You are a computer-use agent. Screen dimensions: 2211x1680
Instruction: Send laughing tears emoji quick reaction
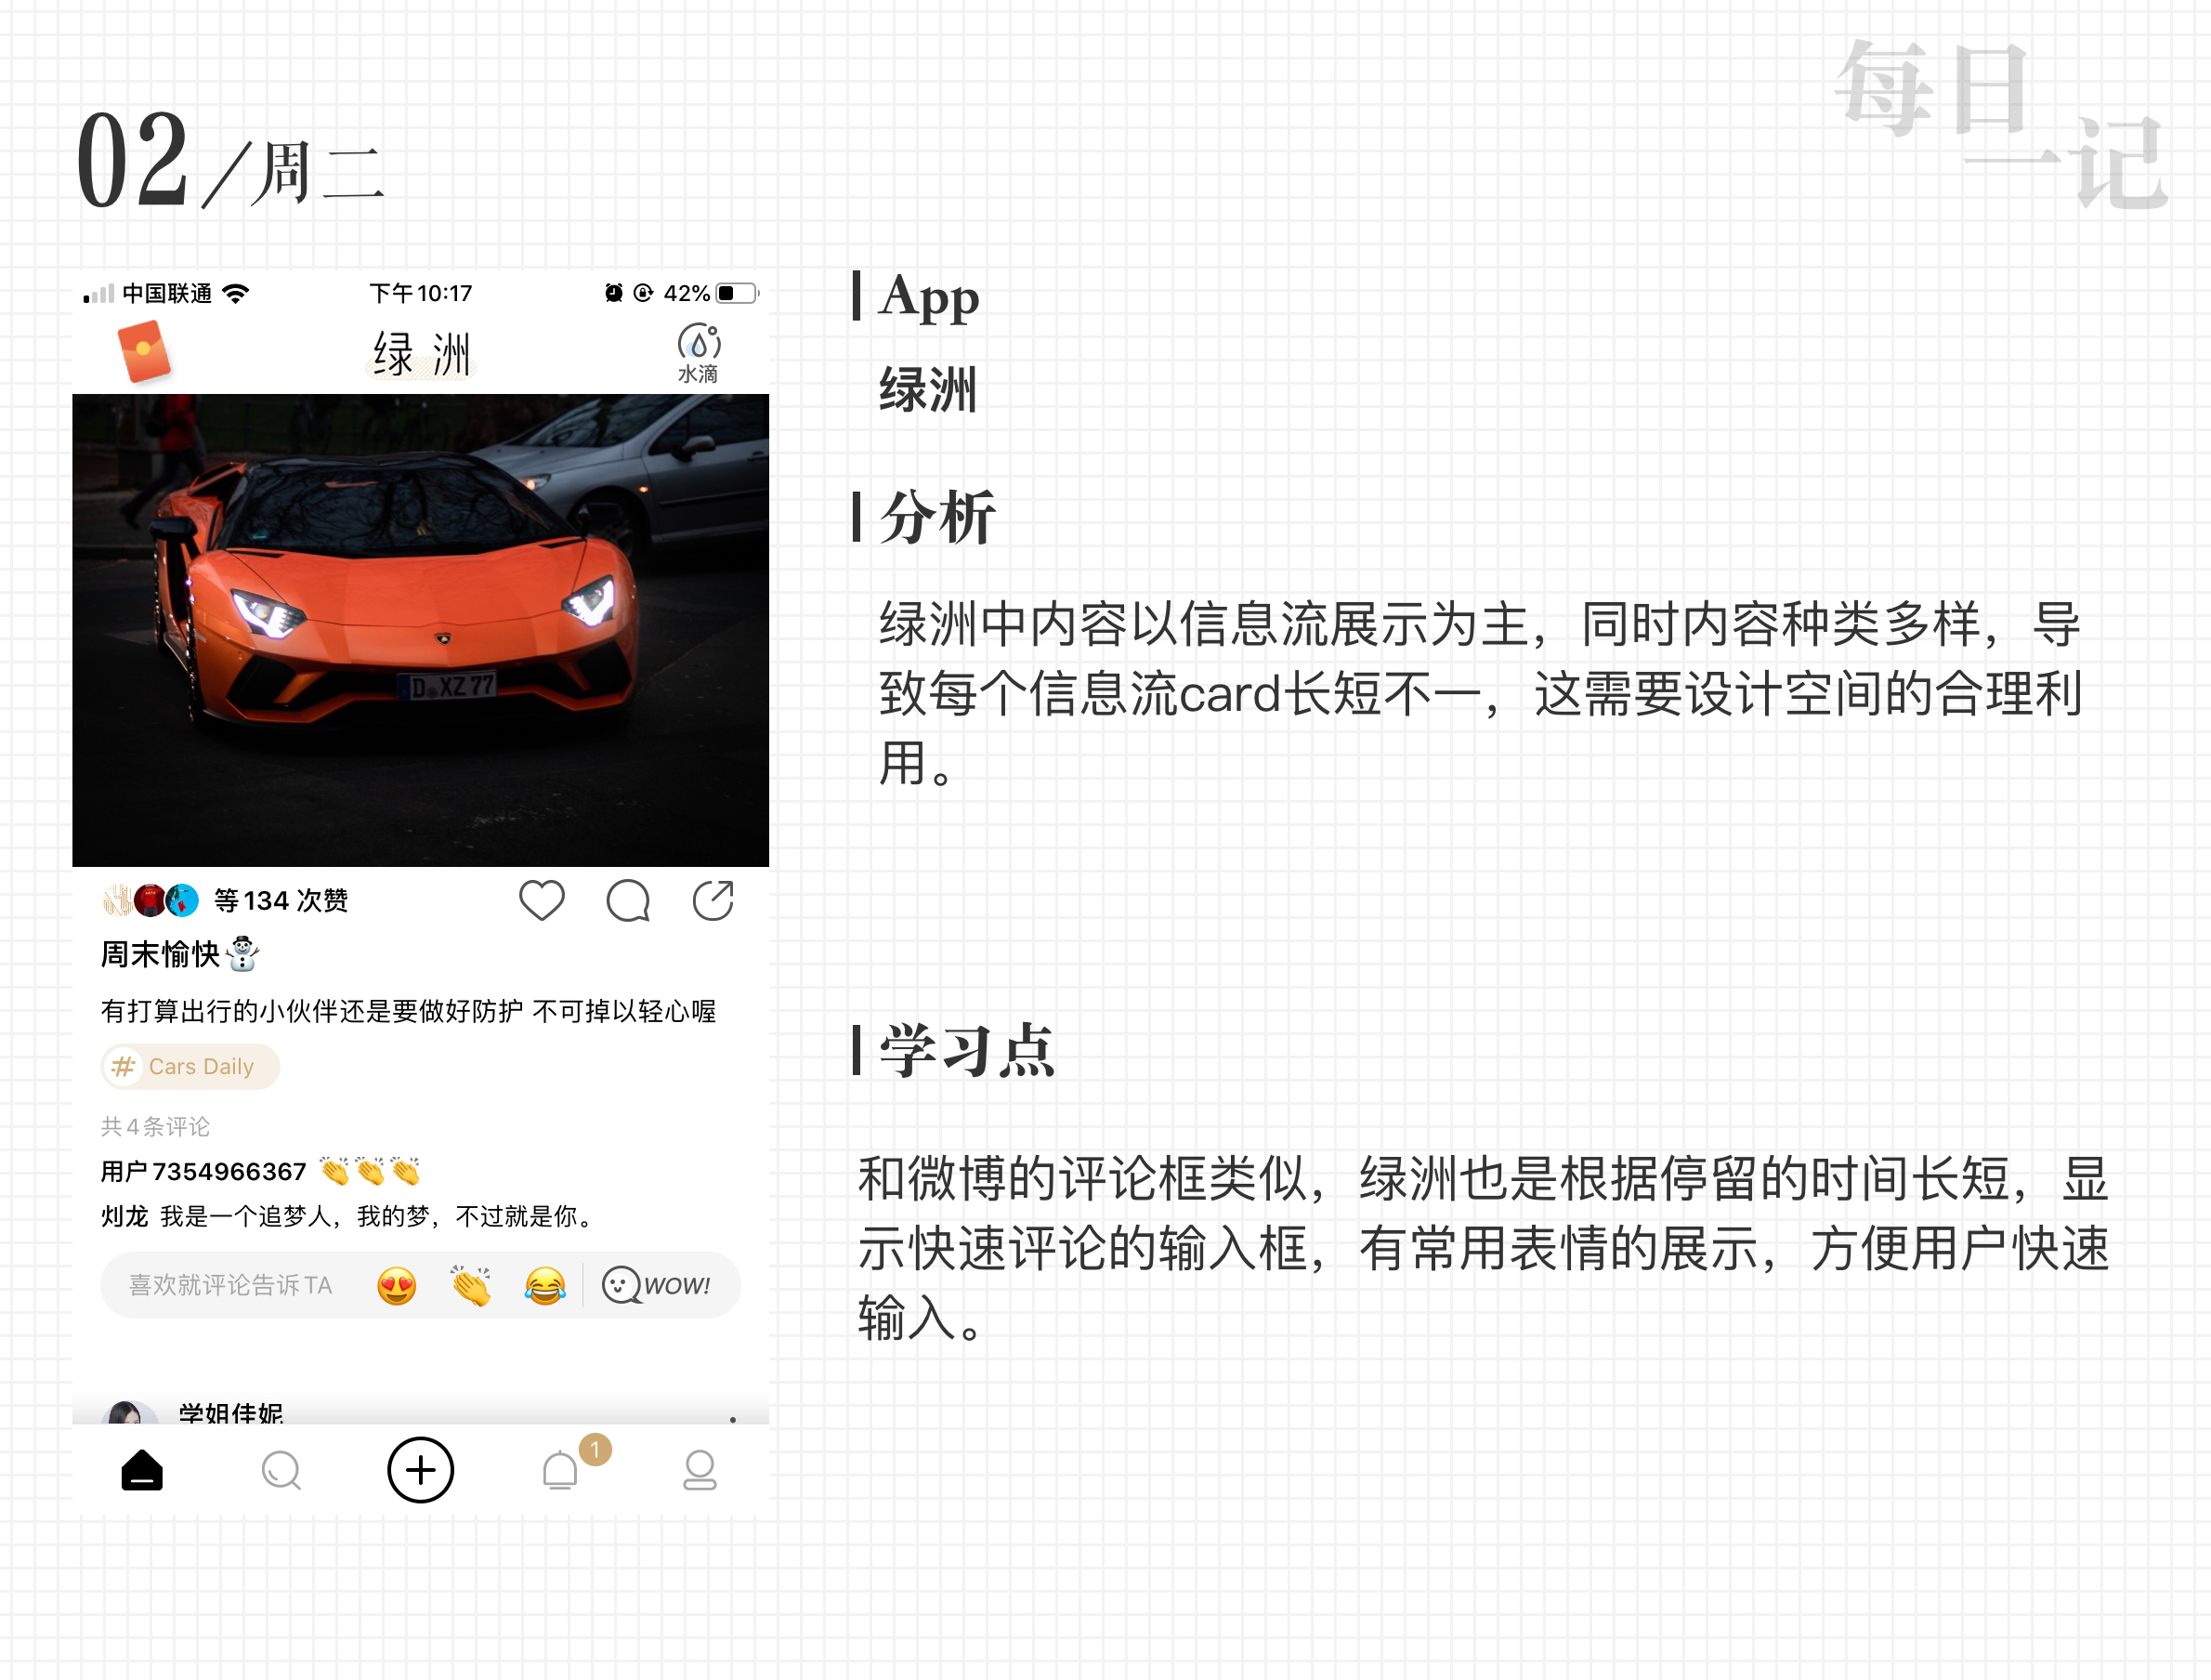pyautogui.click(x=544, y=1285)
